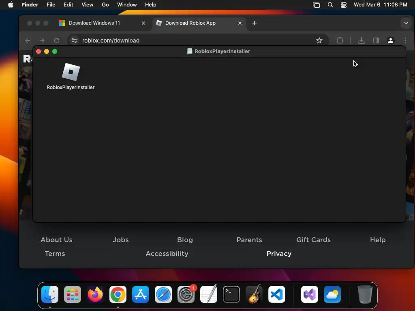Minimize the RobloxPlayerInstaller window
This screenshot has height=311, width=415.
tap(47, 51)
